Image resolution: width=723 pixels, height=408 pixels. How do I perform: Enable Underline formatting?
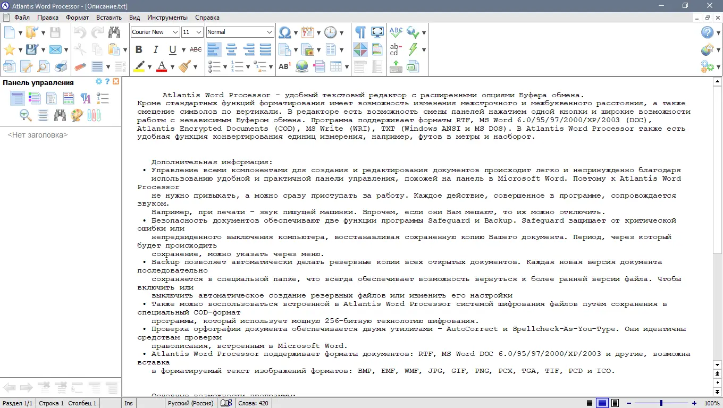tap(171, 49)
